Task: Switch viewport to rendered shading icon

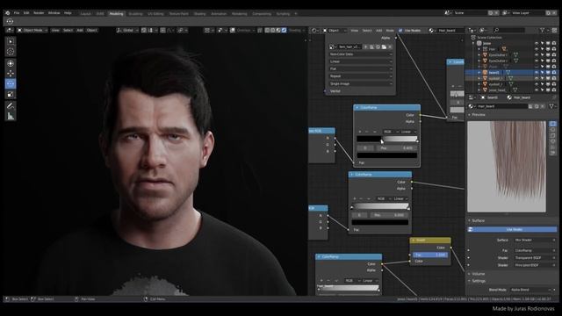Action: coord(284,31)
